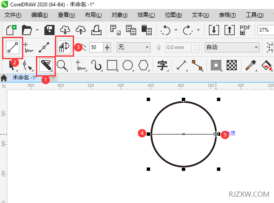Image resolution: width=274 pixels, height=203 pixels.
Task: Save the document with the floppy icon
Action: [x=49, y=30]
